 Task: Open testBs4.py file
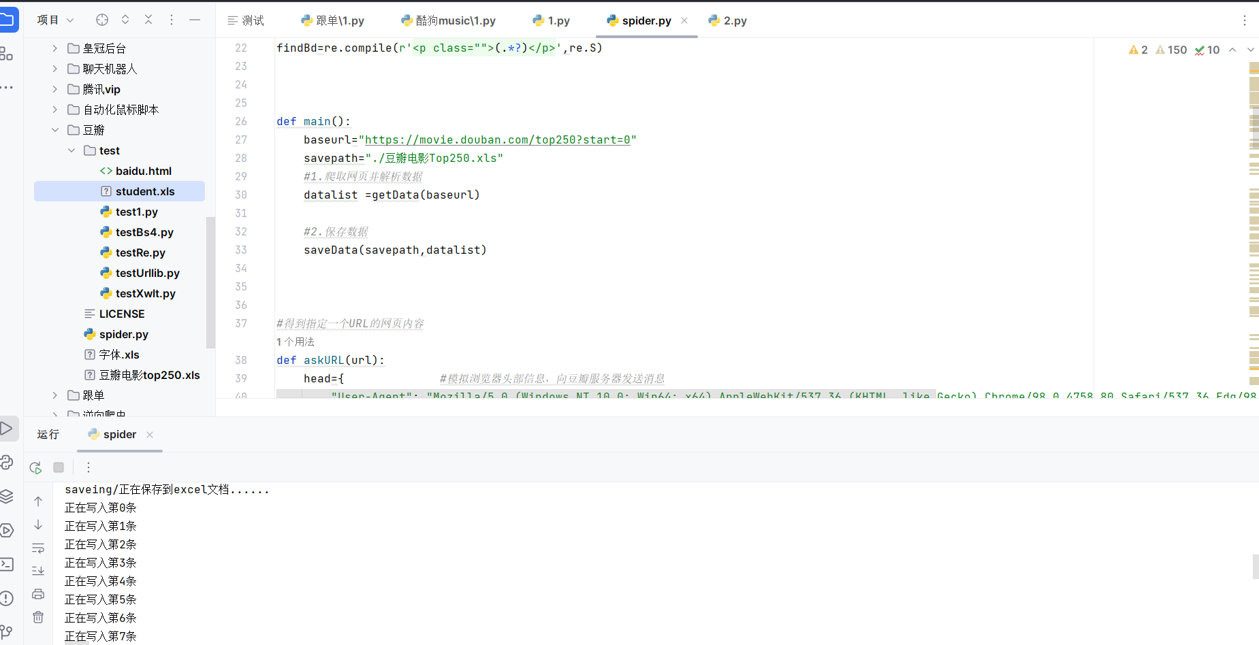[137, 232]
